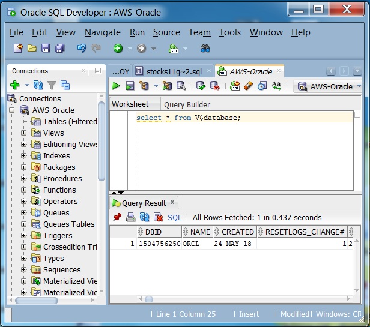The image size is (370, 327).
Task: Sort by the DBID column header
Action: 160,232
